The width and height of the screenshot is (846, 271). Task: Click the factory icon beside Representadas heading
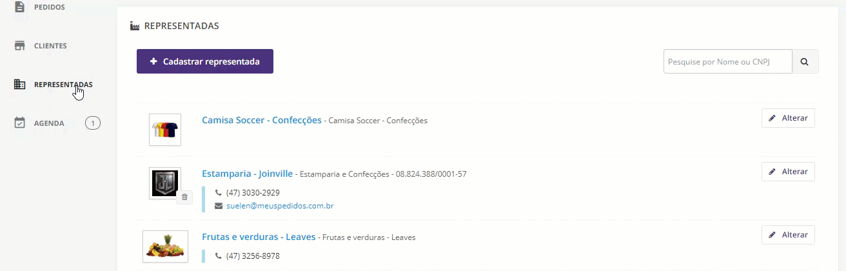(135, 26)
